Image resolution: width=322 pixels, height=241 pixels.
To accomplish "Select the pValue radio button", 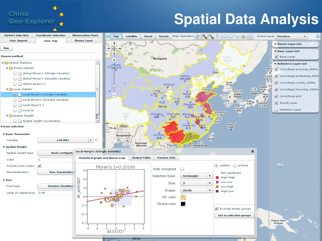I will (235, 165).
